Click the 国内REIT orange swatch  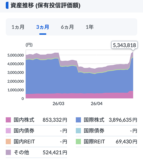8,142
